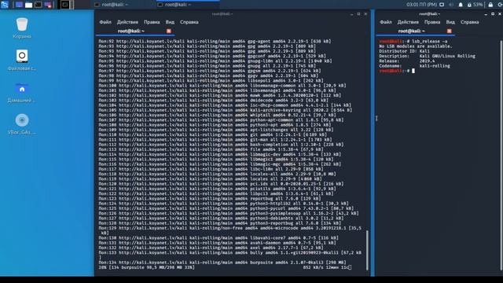Viewport: 503px width, 283px height.
Task: Minimize the right terminal window
Action: click(x=486, y=14)
